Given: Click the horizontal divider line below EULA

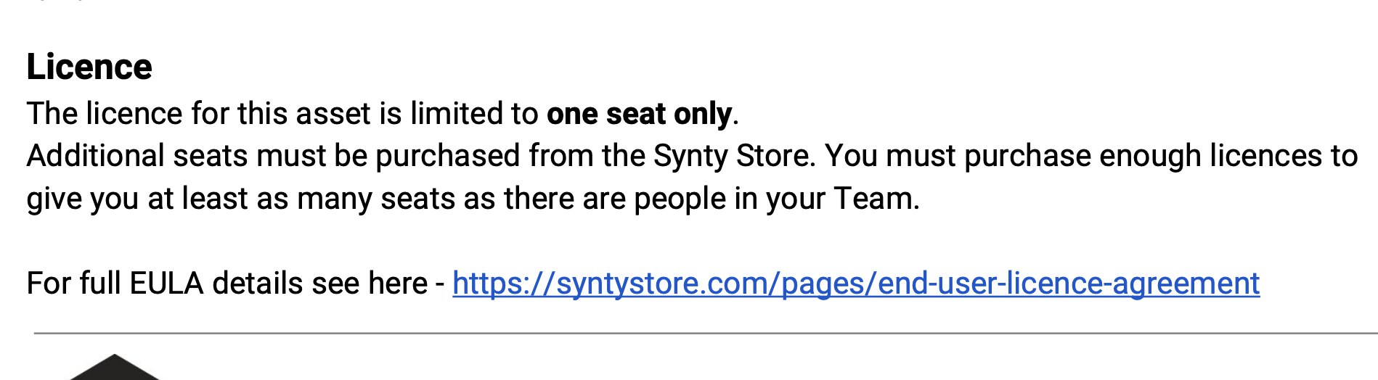Looking at the screenshot, I should [706, 334].
